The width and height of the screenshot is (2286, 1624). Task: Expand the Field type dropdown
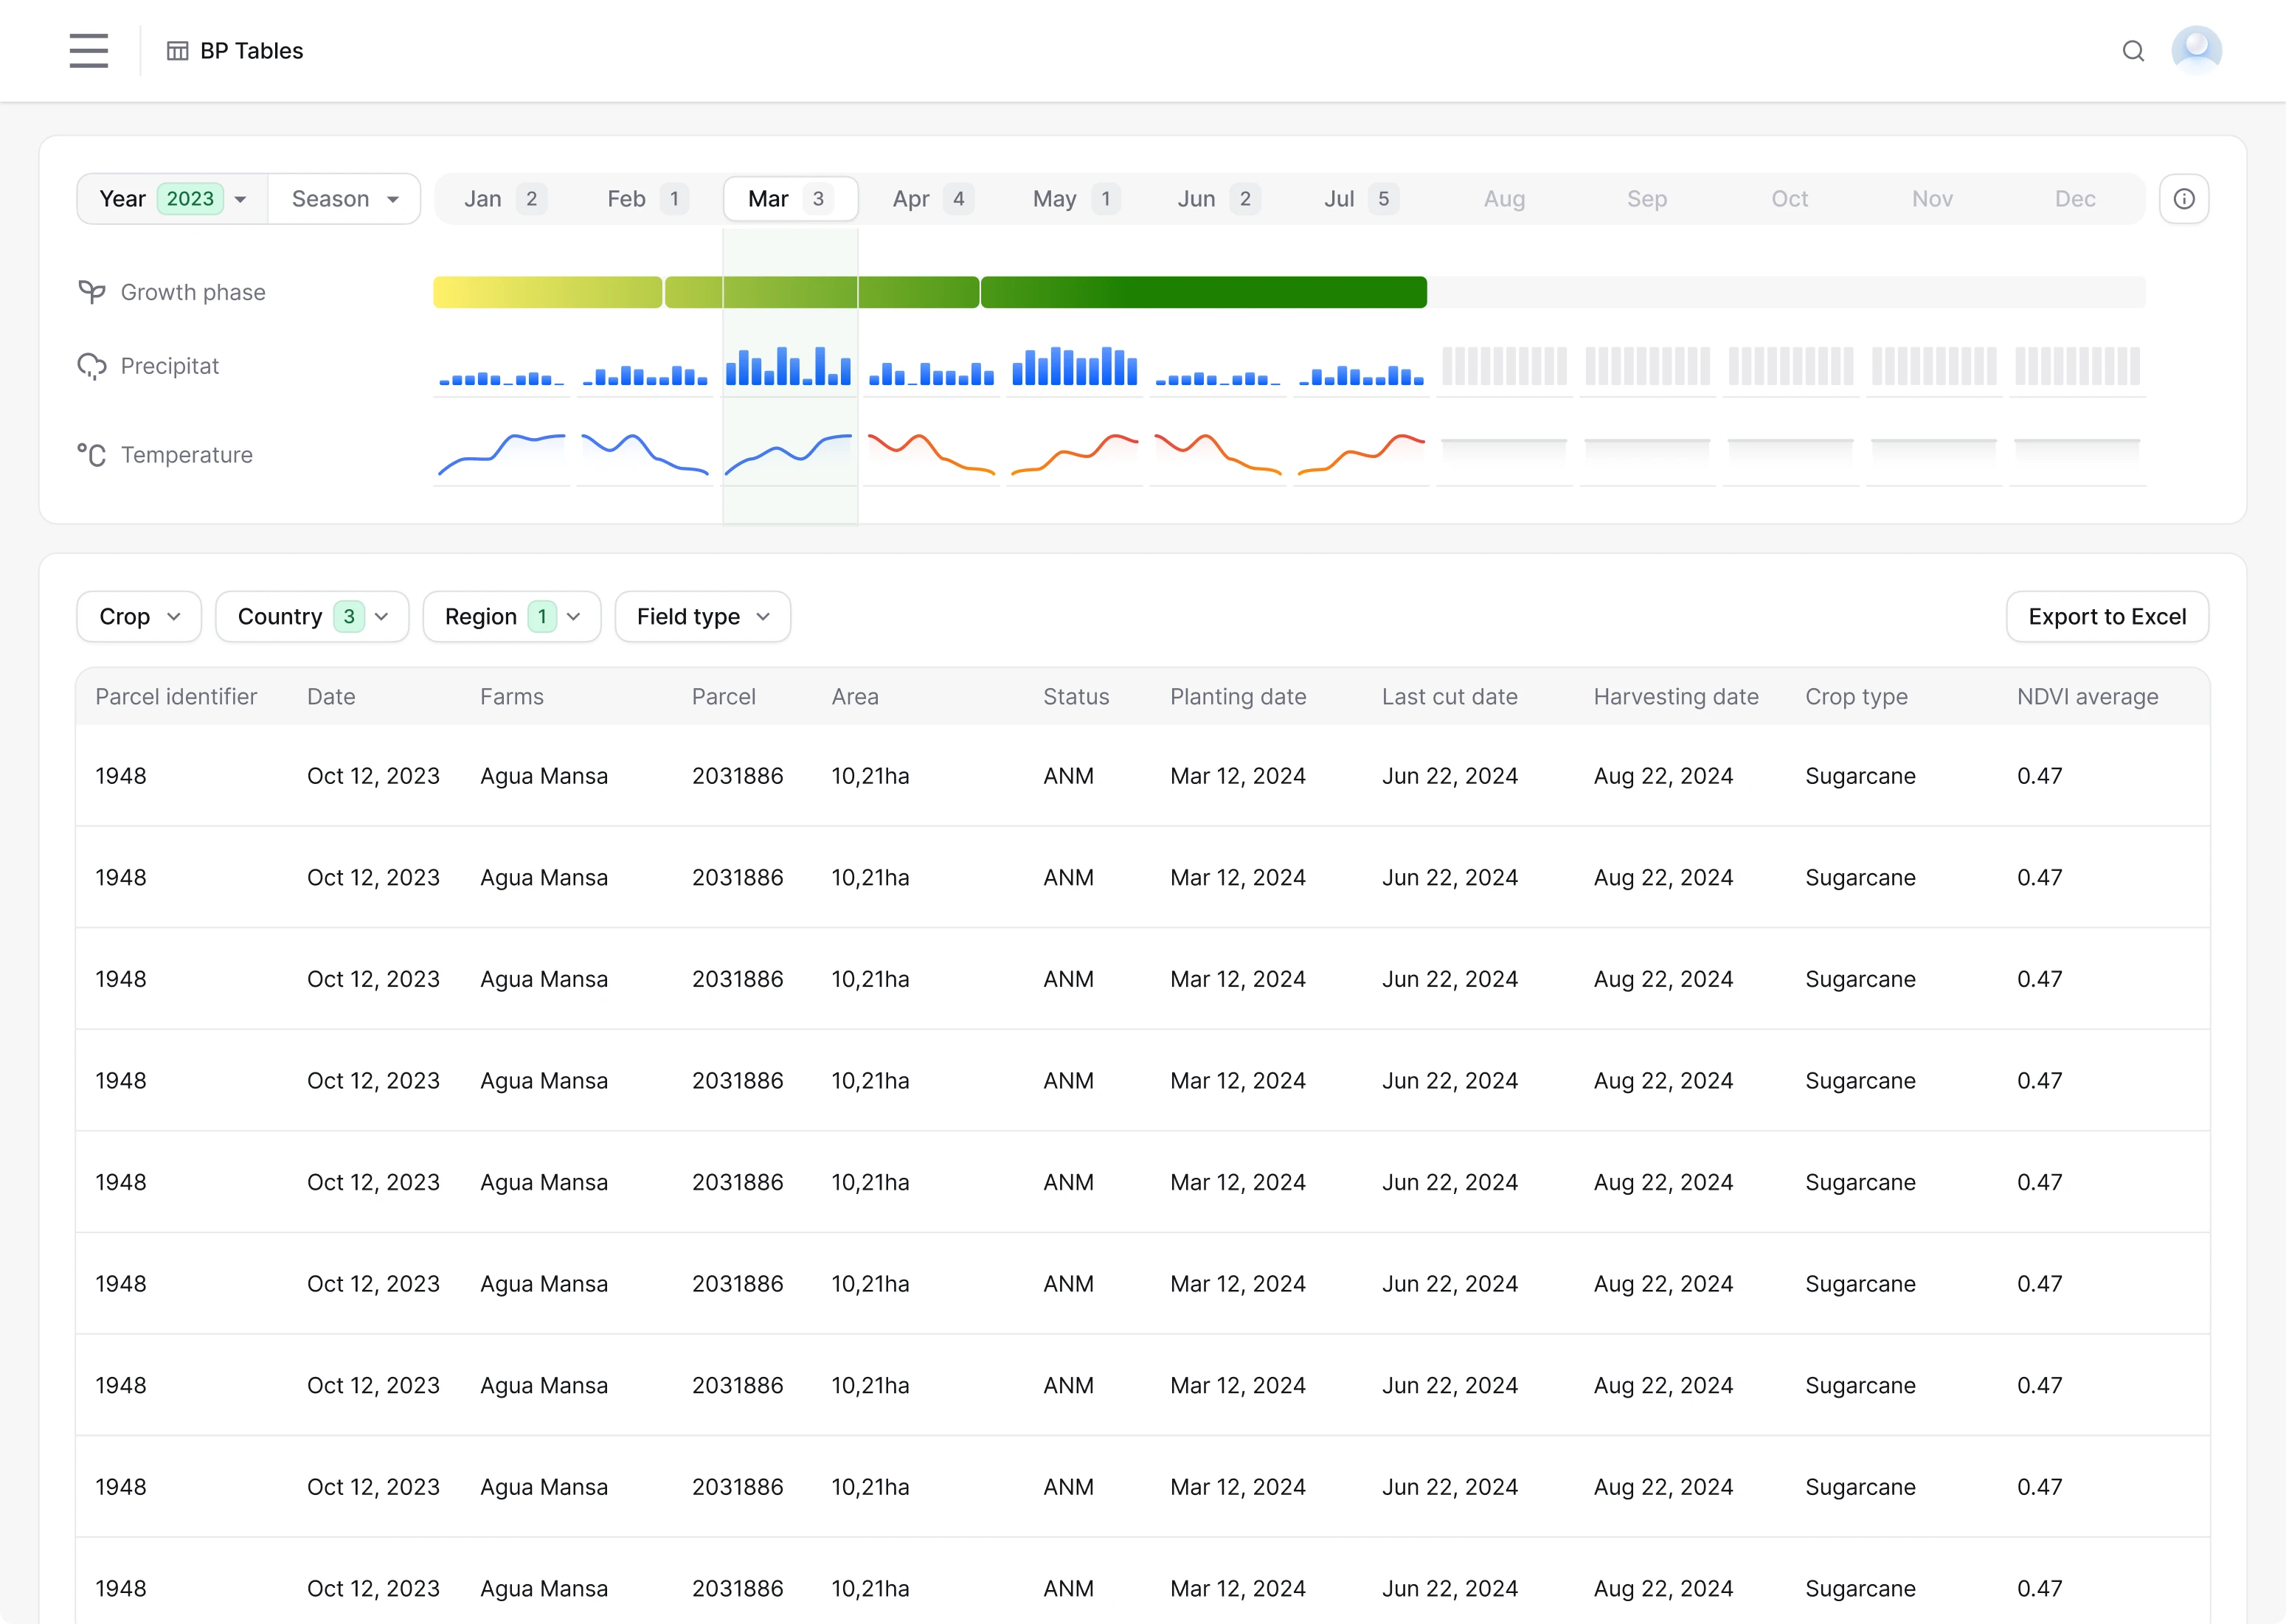tap(702, 617)
